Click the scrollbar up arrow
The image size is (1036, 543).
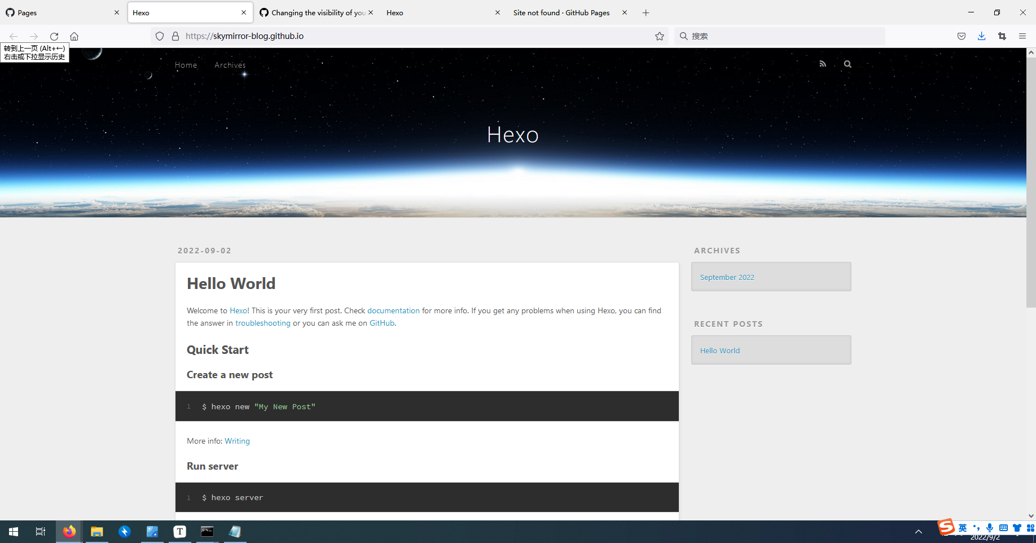(1031, 52)
